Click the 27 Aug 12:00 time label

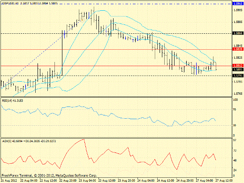224,181
